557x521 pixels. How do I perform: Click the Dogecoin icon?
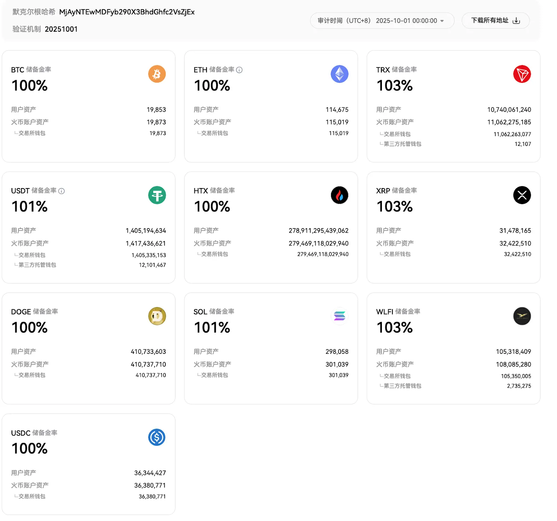tap(157, 316)
